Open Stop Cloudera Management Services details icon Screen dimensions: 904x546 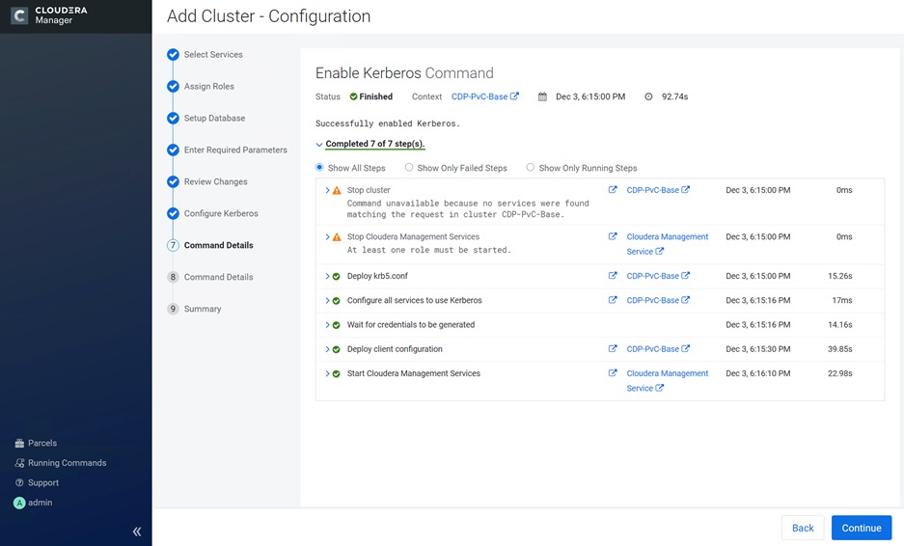[x=613, y=235]
